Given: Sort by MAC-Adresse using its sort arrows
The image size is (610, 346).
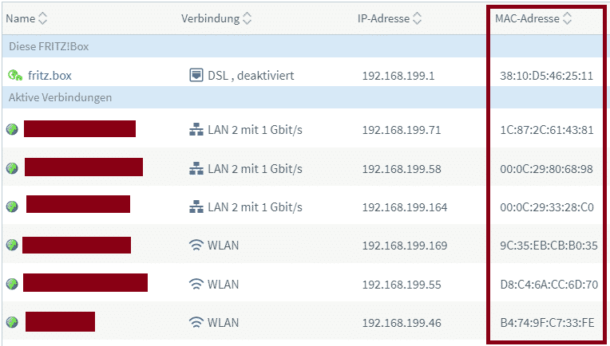Looking at the screenshot, I should tap(567, 18).
